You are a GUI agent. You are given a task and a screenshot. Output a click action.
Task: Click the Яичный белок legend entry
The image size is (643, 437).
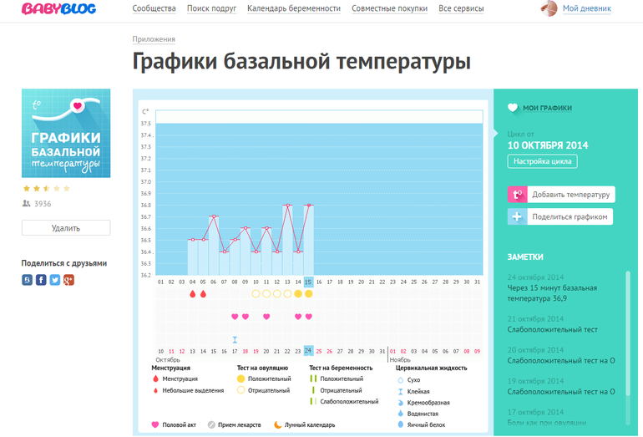[x=422, y=424]
